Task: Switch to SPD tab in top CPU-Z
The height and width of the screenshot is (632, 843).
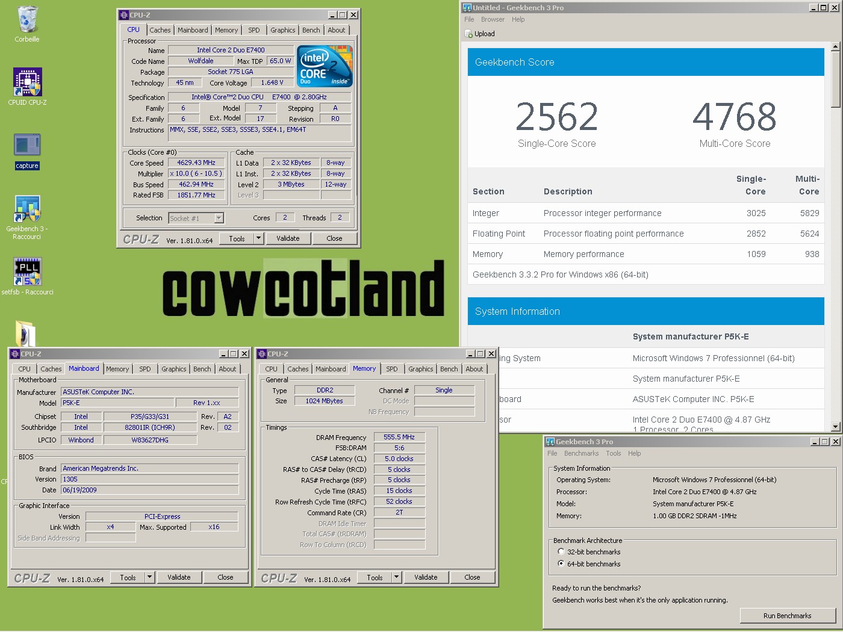Action: (254, 30)
